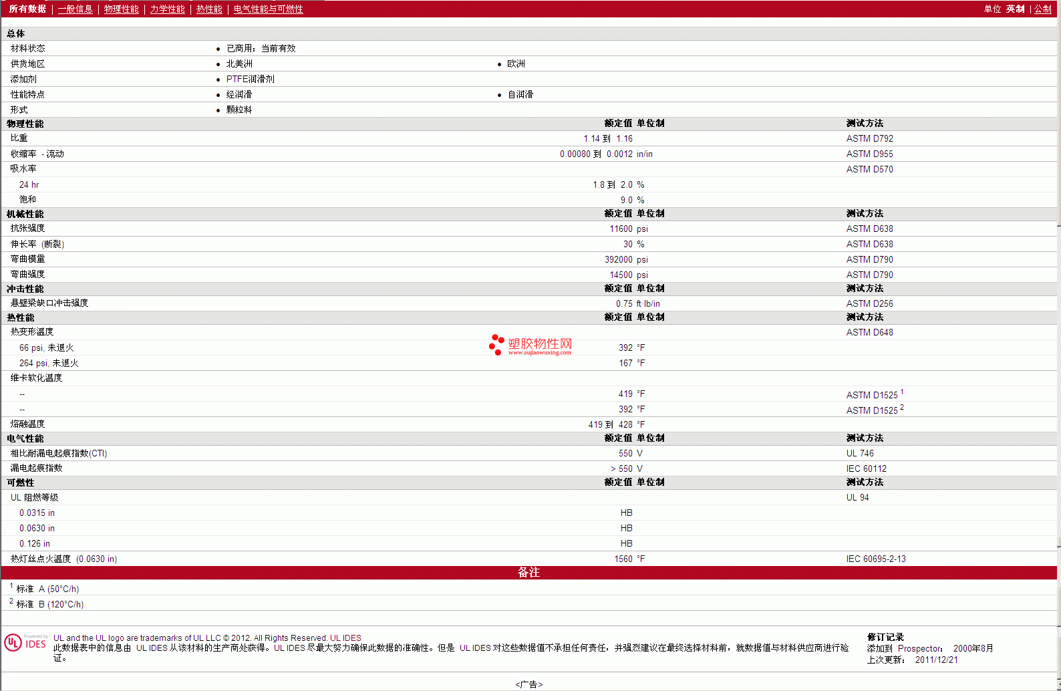Click footnote 1 beside ASTM D1525
Image resolution: width=1061 pixels, height=691 pixels.
click(901, 392)
